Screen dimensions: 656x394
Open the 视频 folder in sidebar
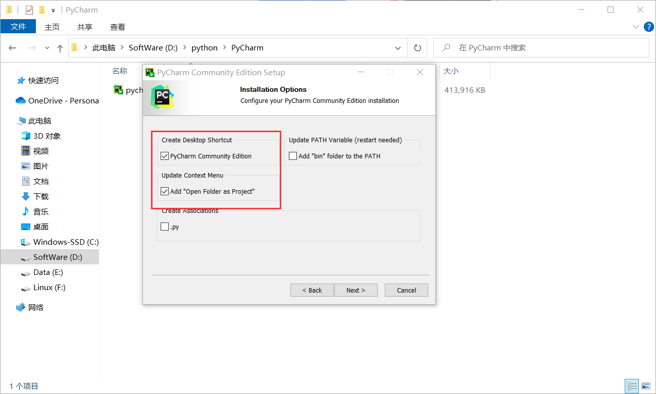(x=41, y=151)
